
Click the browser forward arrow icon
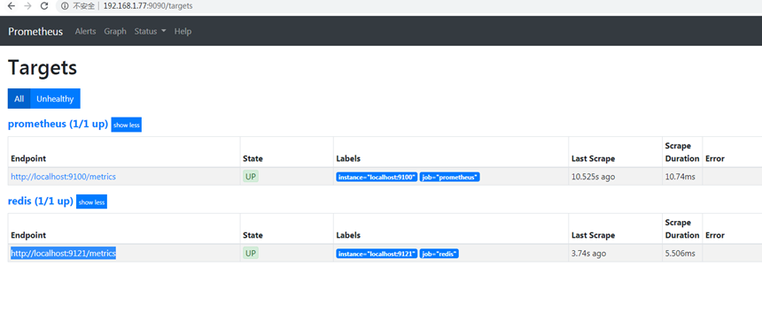point(27,6)
